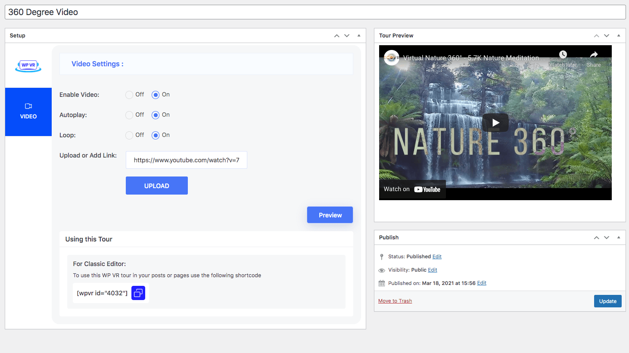Viewport: 629px width, 353px height.
Task: Turn Autoplay On
Action: (156, 115)
